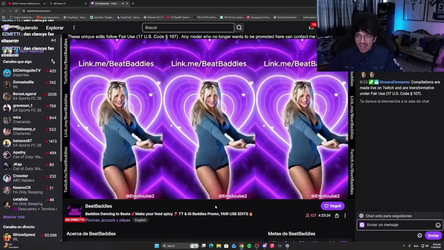
Task: Mute the BeatBaddies tab via speaker icon
Action: (122, 3)
